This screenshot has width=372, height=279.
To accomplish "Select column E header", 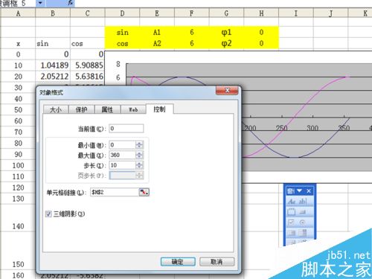I will [x=157, y=13].
